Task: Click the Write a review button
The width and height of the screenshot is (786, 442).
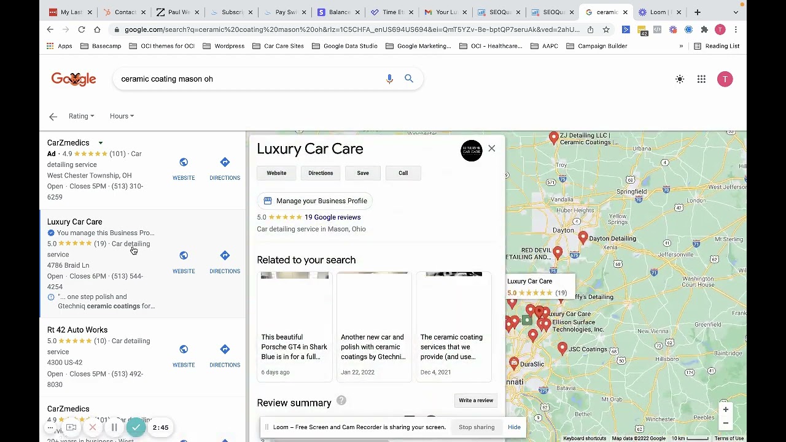Action: point(475,400)
